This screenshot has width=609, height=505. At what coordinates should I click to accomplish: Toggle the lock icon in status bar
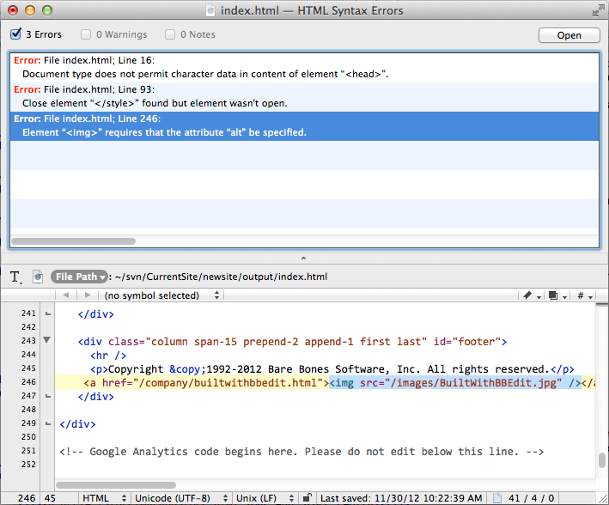pyautogui.click(x=307, y=497)
